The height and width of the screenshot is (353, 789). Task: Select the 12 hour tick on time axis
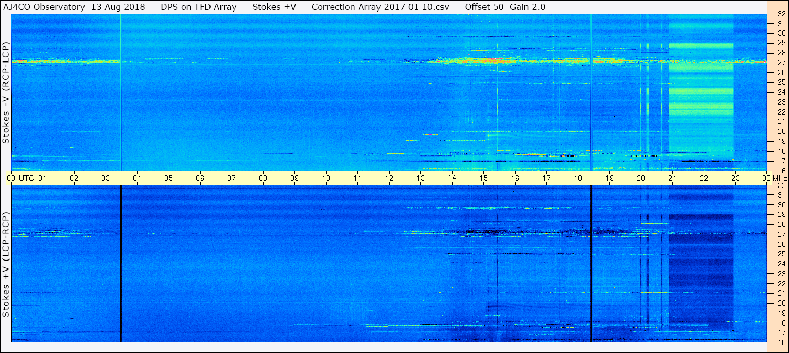[389, 178]
